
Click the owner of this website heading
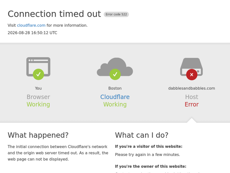pos(151,167)
